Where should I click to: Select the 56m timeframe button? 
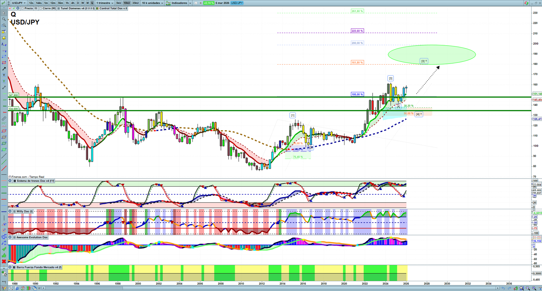(60, 3)
